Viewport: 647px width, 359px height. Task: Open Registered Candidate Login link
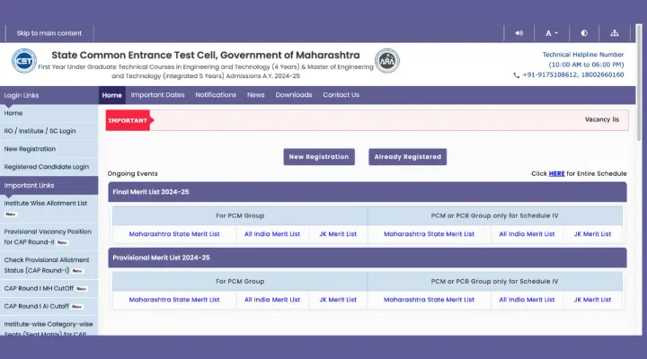click(x=47, y=167)
